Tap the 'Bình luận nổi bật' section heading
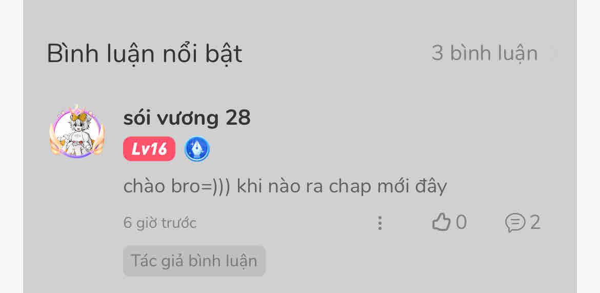This screenshot has width=600, height=293. [x=145, y=54]
